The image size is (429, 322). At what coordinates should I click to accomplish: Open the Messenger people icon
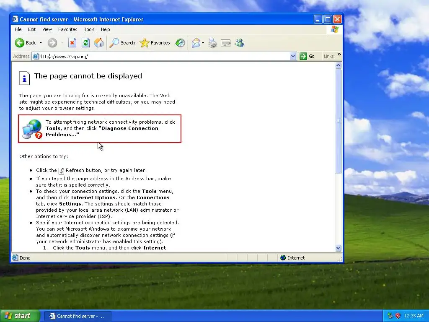point(239,43)
